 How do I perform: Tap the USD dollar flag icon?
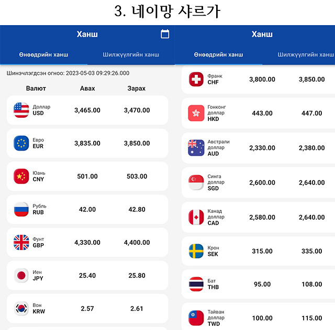click(21, 110)
